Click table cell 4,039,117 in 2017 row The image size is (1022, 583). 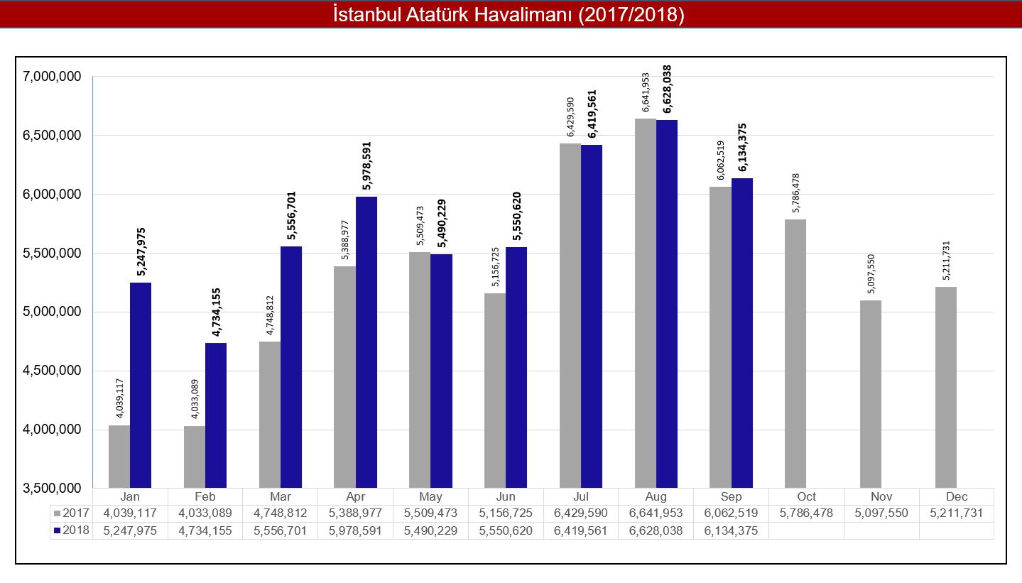tap(130, 513)
